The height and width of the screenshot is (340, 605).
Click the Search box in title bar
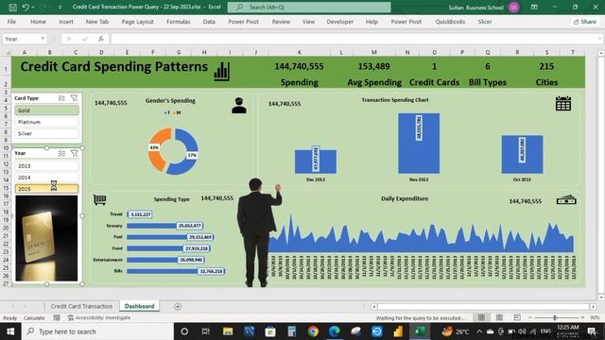point(309,7)
